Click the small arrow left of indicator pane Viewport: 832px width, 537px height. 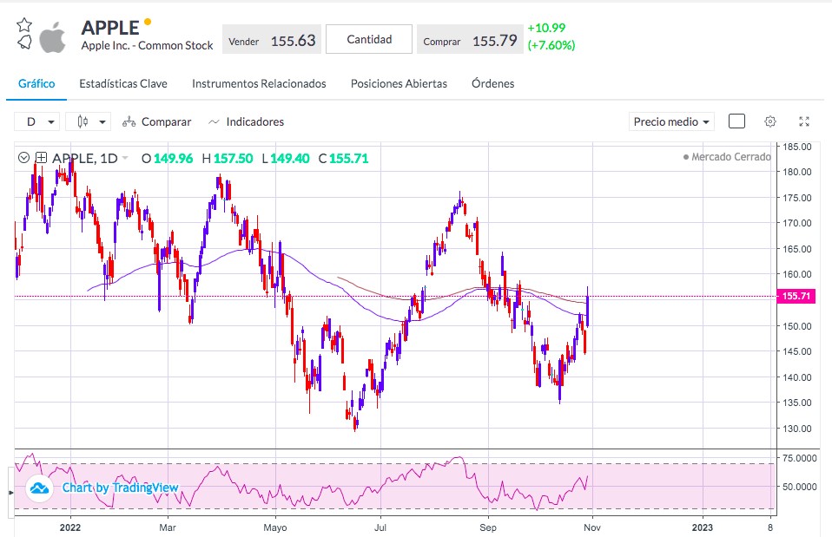[x=10, y=493]
